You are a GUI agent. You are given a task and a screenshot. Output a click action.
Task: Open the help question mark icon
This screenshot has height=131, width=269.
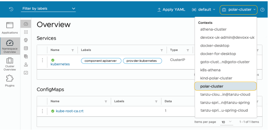point(262,10)
